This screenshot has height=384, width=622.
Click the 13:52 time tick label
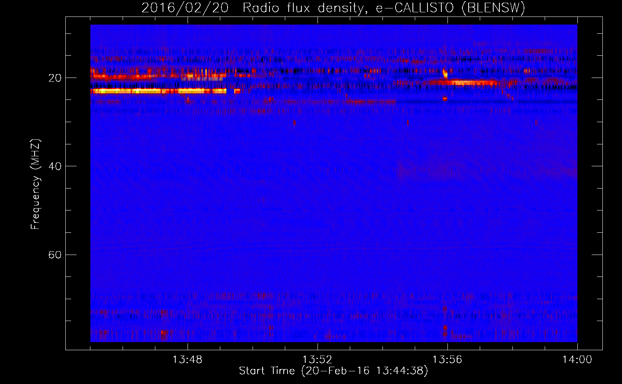[317, 360]
